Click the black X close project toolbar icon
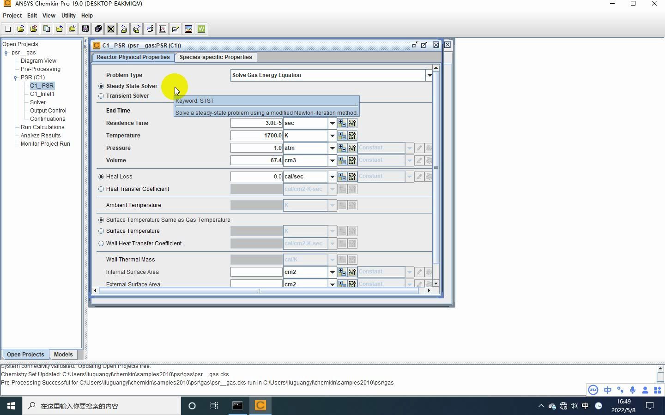The image size is (665, 415). click(x=111, y=29)
